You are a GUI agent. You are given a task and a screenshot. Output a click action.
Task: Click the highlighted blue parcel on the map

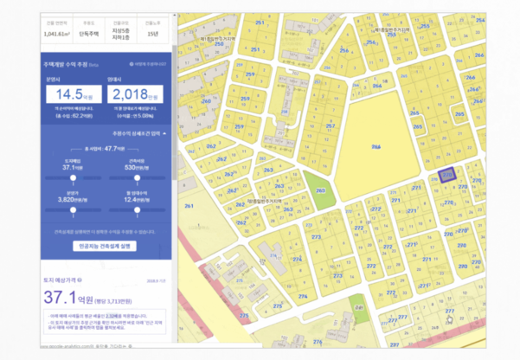coord(446,174)
